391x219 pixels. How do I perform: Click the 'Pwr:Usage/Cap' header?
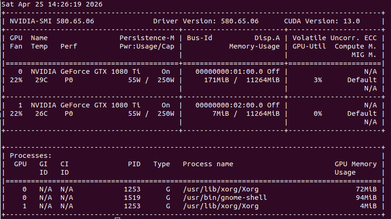click(147, 46)
